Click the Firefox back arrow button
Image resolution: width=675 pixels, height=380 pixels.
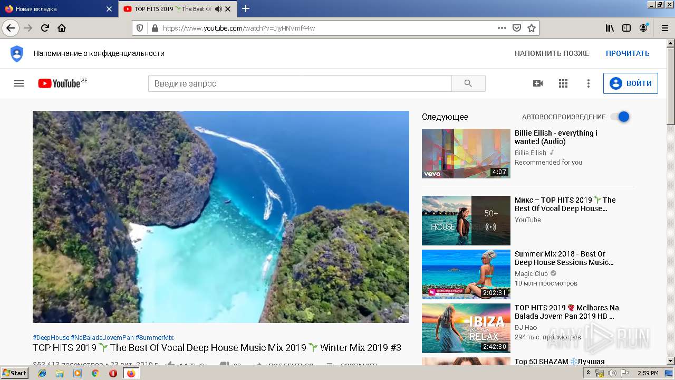coord(11,28)
